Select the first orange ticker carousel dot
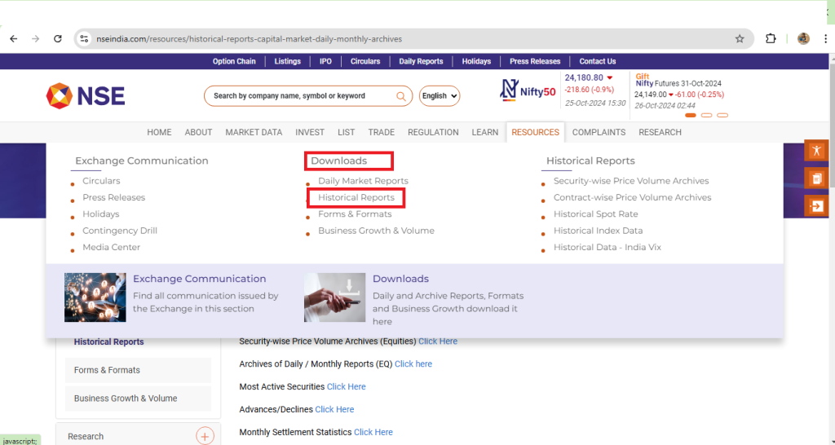Image resolution: width=835 pixels, height=445 pixels. coord(691,115)
